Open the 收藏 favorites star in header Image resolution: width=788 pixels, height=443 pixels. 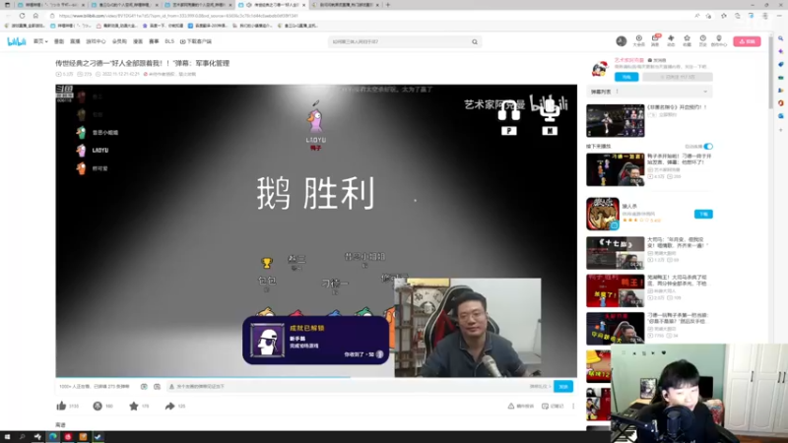click(687, 40)
